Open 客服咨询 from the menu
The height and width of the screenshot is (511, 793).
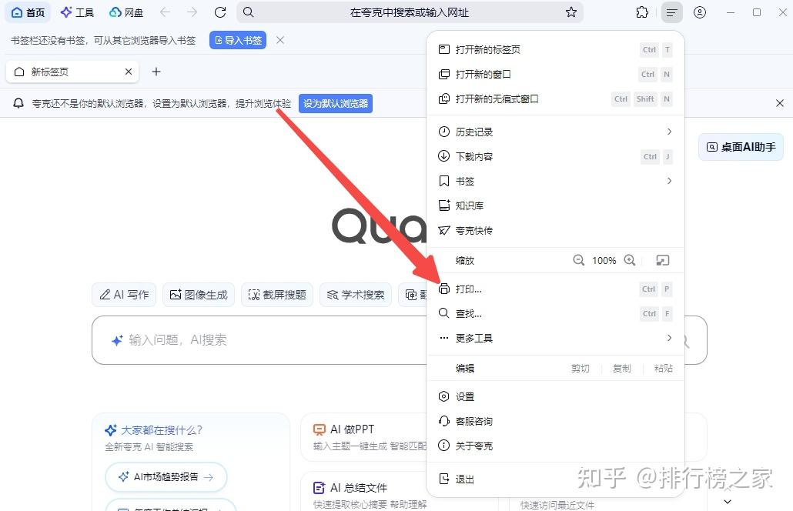[x=555, y=422]
